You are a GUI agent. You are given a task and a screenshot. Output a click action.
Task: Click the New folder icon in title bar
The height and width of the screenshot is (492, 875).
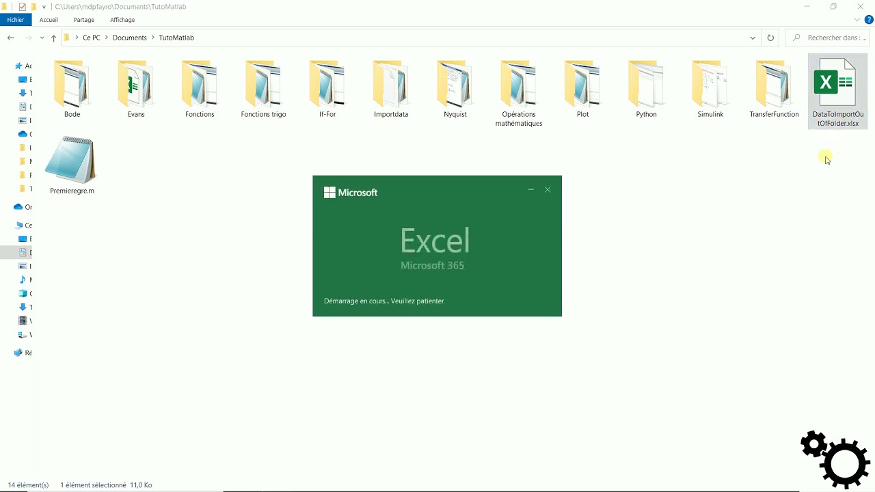tap(33, 7)
